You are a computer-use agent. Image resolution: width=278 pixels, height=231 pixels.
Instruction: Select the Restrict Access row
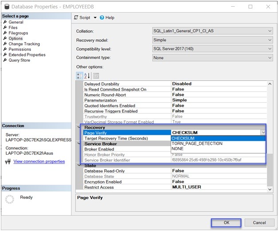click(x=175, y=187)
